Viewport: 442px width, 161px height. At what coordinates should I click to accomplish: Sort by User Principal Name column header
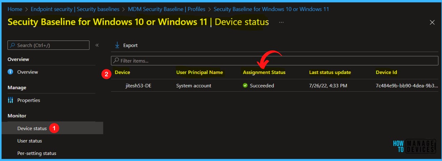[x=199, y=72]
